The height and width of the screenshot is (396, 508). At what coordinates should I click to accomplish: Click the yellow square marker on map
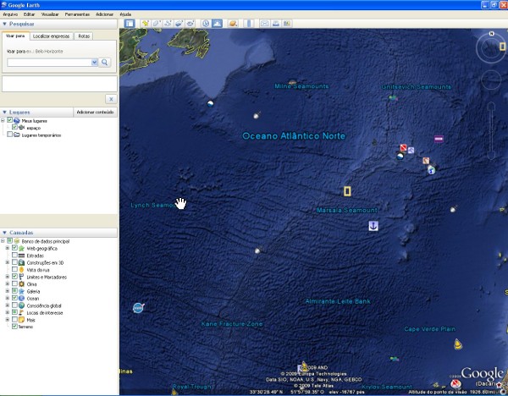(347, 191)
